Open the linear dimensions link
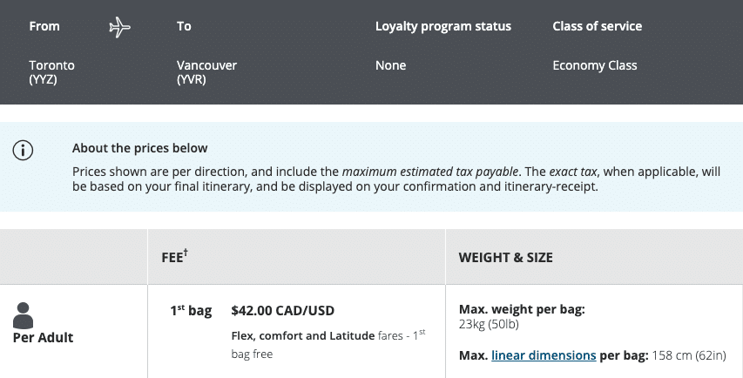The width and height of the screenshot is (743, 378). 544,355
